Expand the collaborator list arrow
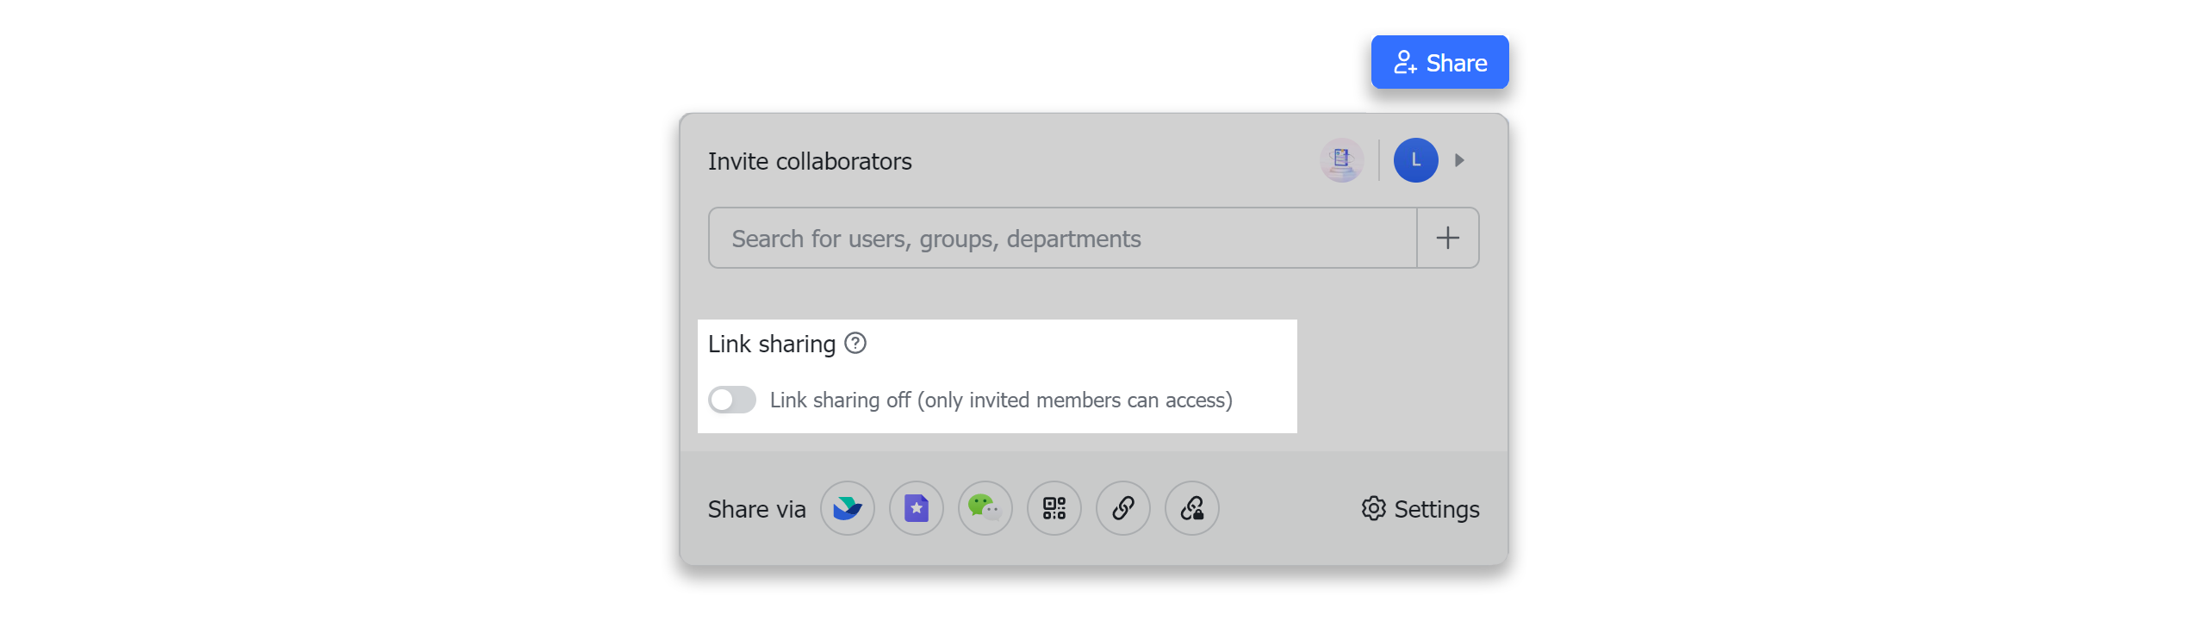This screenshot has height=627, width=2188. [1460, 160]
